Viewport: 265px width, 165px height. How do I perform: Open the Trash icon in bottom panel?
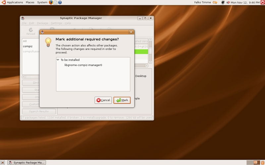tap(263, 162)
